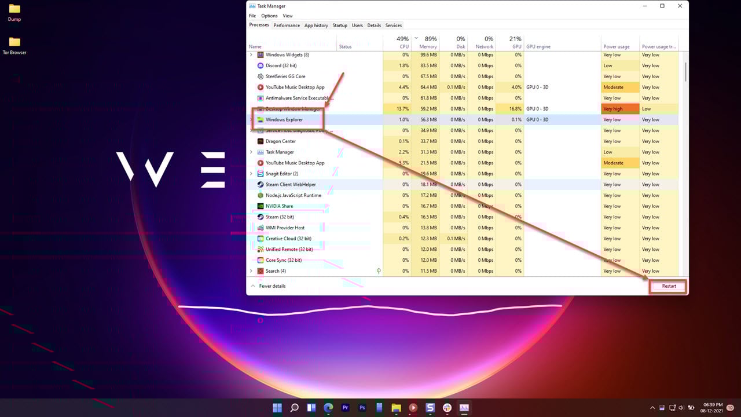Sort by Memory column header

(424, 42)
